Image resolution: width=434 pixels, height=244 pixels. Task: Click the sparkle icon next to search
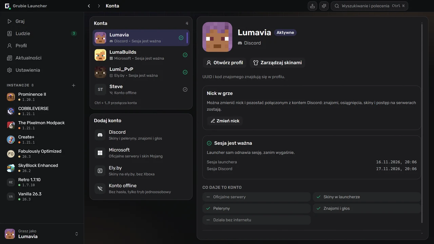[324, 6]
